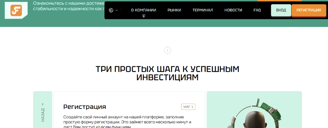Click the orange F logo
Image resolution: width=328 pixels, height=128 pixels.
16,10
